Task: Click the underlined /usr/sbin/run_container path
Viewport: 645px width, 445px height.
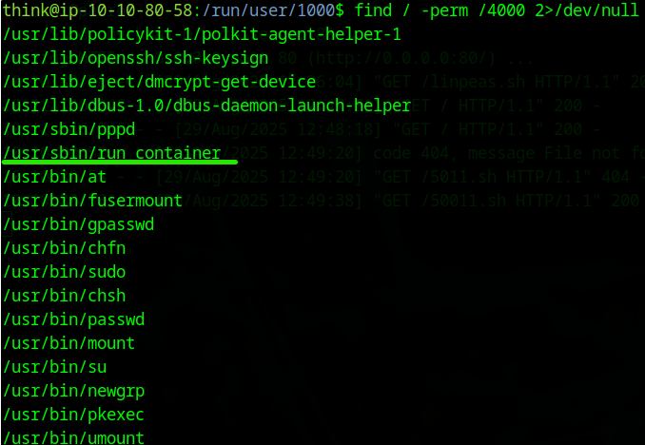Action: 112,153
